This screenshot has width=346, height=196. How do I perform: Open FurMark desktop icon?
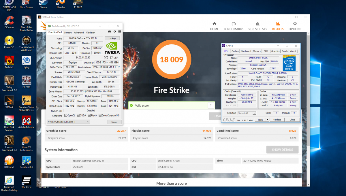tap(9, 62)
